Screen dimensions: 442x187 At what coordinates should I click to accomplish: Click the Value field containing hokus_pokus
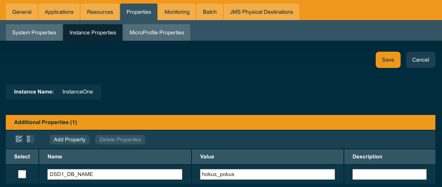(x=267, y=174)
